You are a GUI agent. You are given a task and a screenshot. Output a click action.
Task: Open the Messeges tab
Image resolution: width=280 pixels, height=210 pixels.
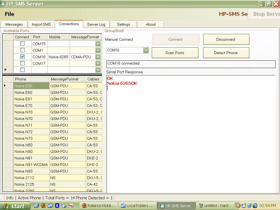click(x=14, y=24)
